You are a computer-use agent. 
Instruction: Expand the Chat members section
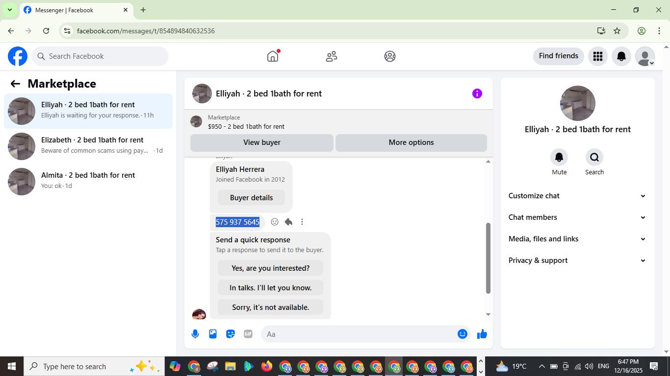point(577,217)
